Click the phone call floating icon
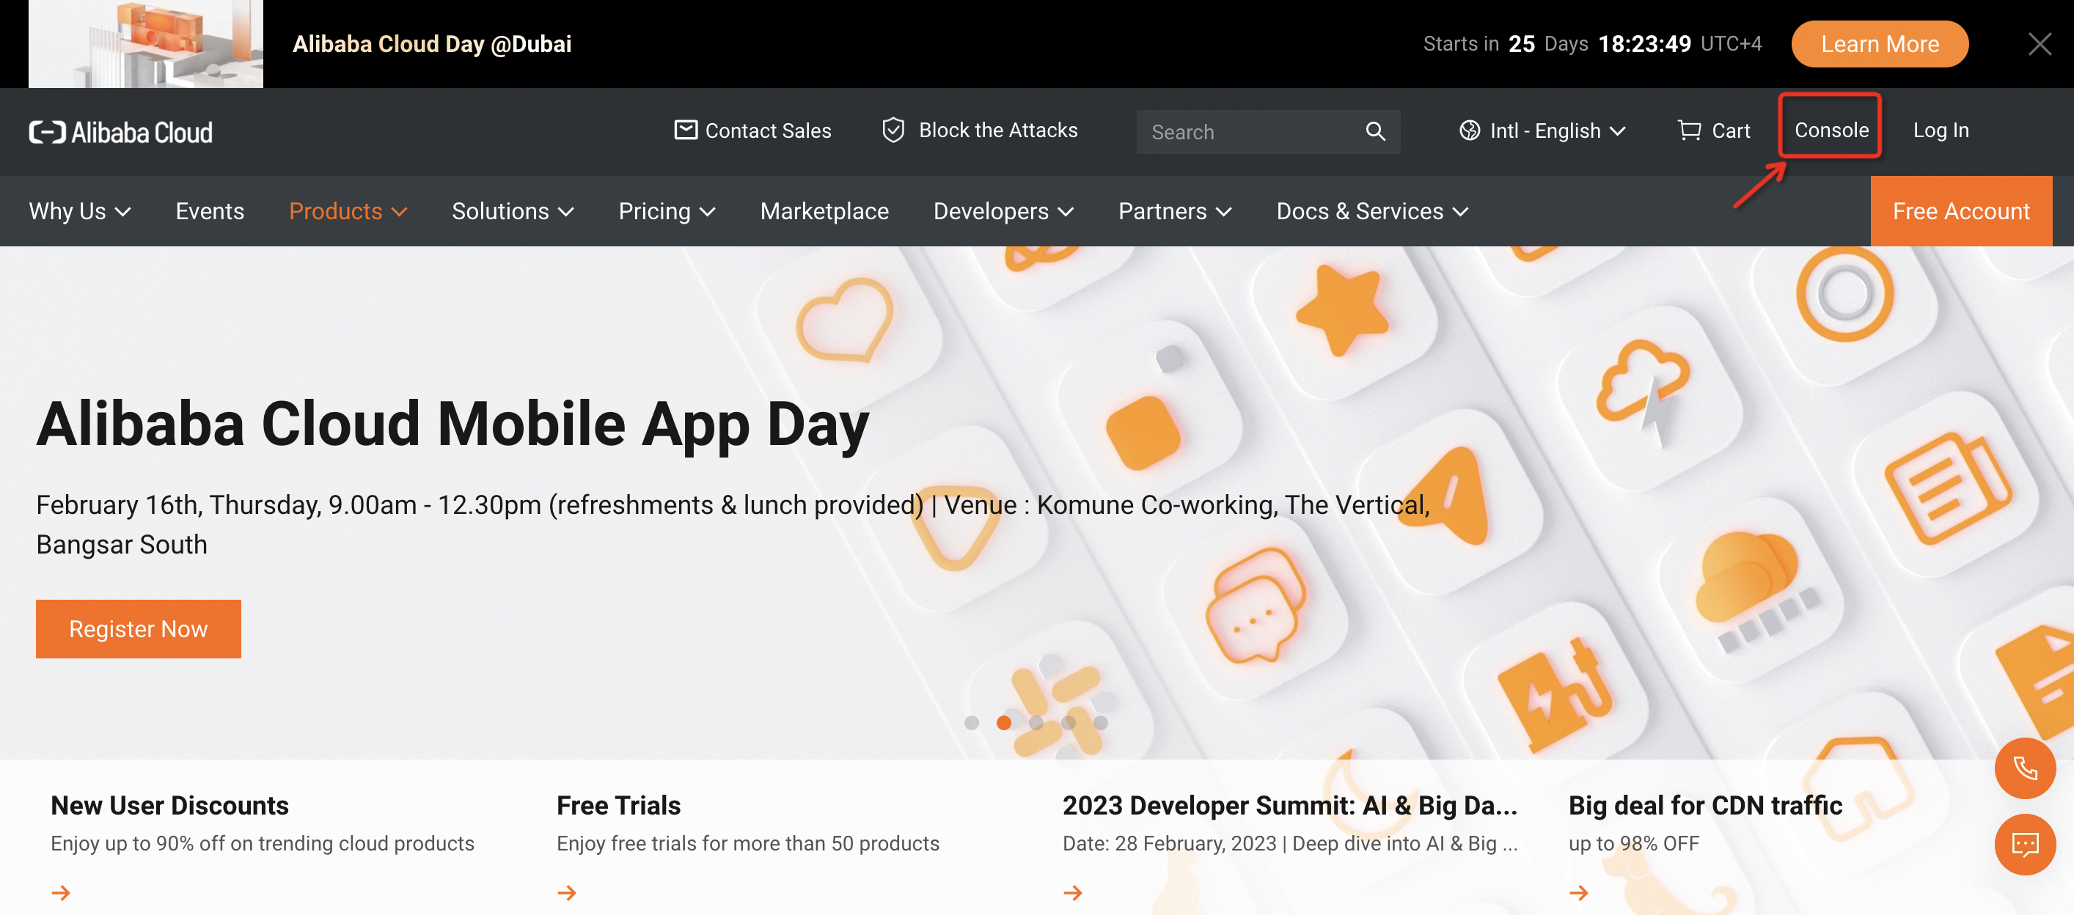This screenshot has height=915, width=2074. click(2025, 768)
